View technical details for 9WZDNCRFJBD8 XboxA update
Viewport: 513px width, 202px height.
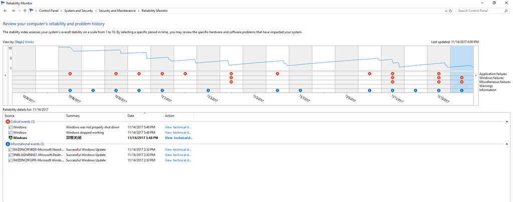click(178, 149)
